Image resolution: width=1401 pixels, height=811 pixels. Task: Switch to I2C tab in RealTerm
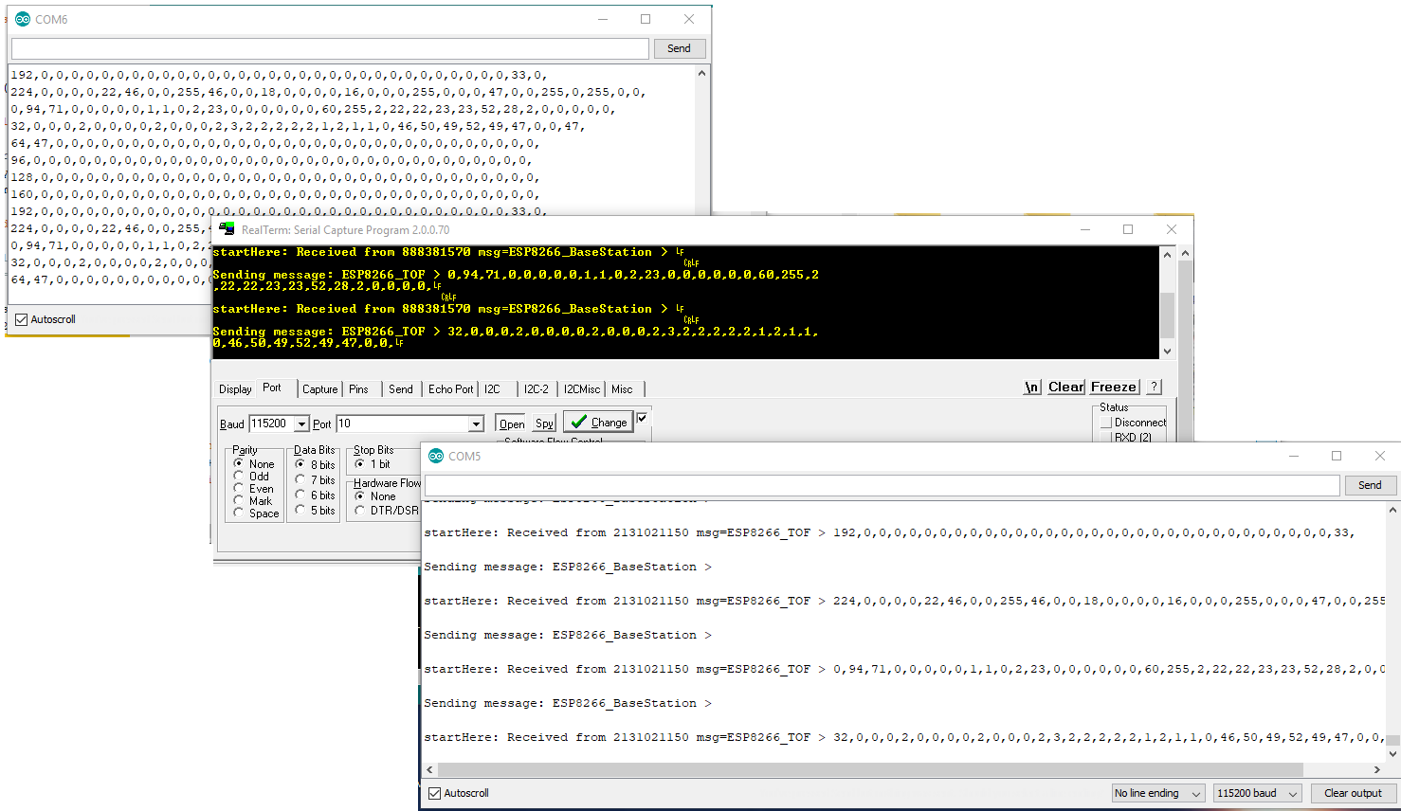(493, 388)
